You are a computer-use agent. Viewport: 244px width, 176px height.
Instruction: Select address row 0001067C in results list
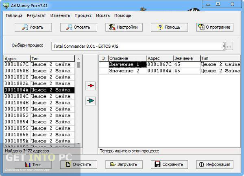pos(39,64)
